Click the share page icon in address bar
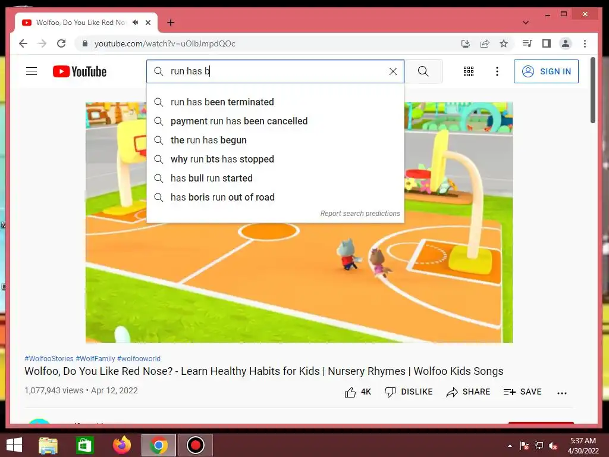 click(x=485, y=43)
